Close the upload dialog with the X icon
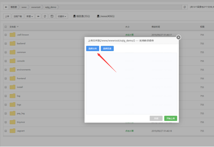 (178, 37)
